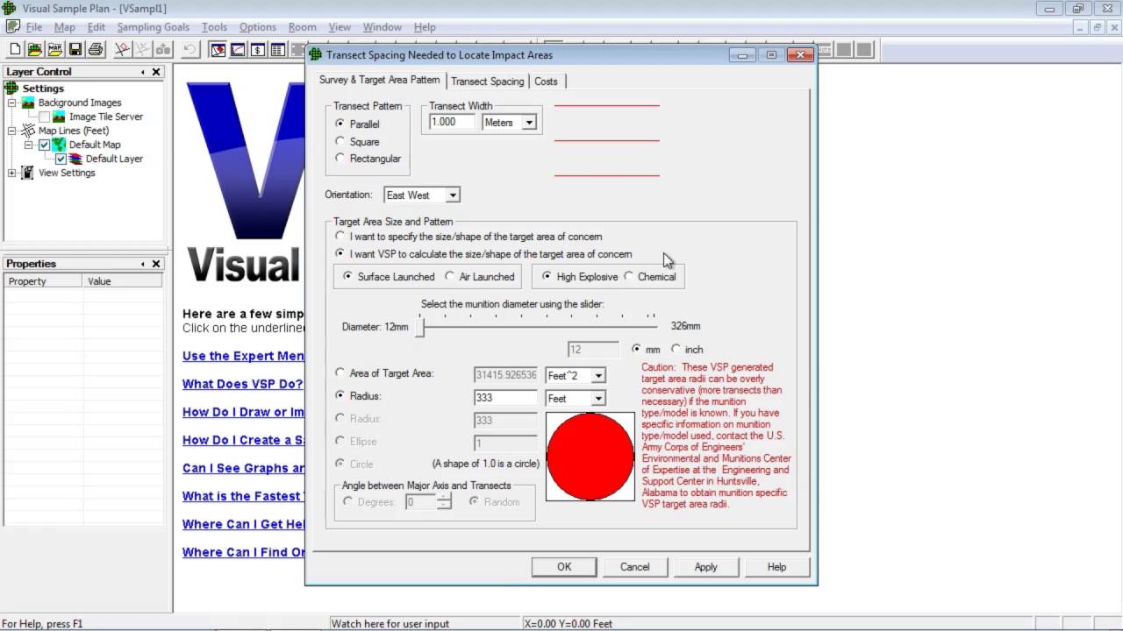Open the Tools menu
The width and height of the screenshot is (1123, 631).
[214, 27]
